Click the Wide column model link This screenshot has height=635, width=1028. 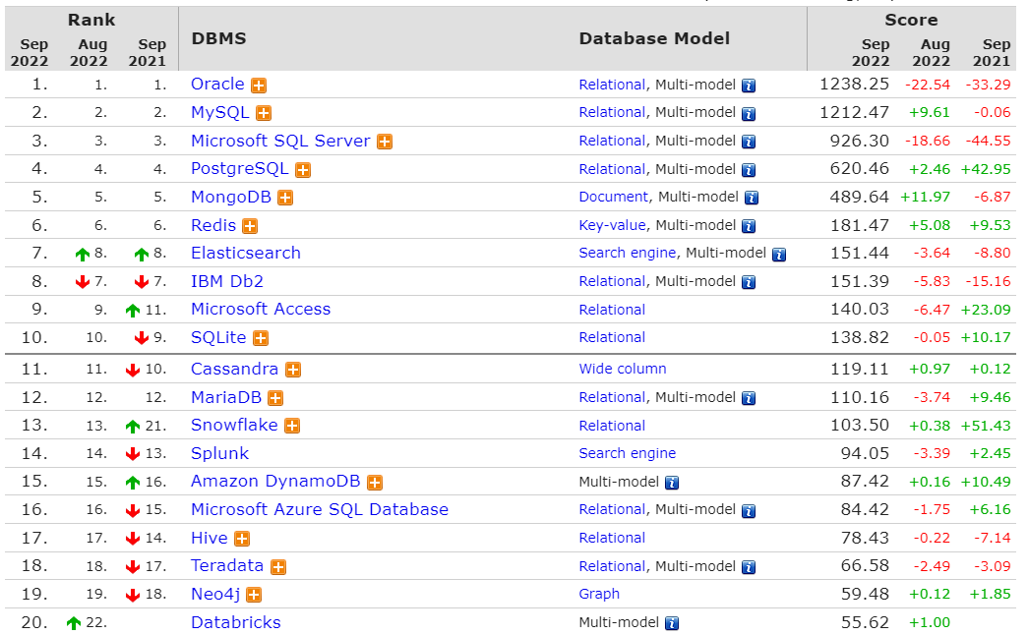(622, 369)
